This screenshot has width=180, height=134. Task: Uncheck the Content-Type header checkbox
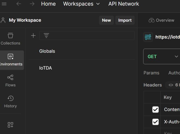click(155, 109)
